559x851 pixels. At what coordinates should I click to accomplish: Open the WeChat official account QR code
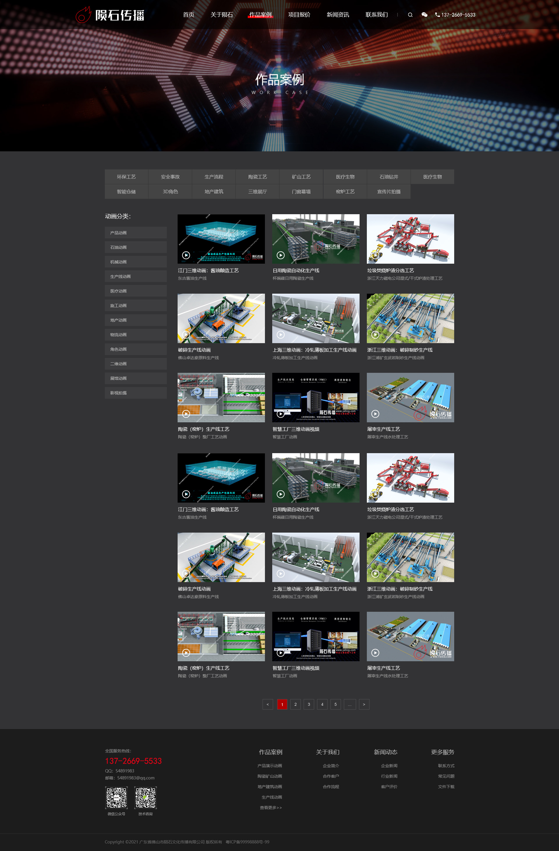pos(116,797)
